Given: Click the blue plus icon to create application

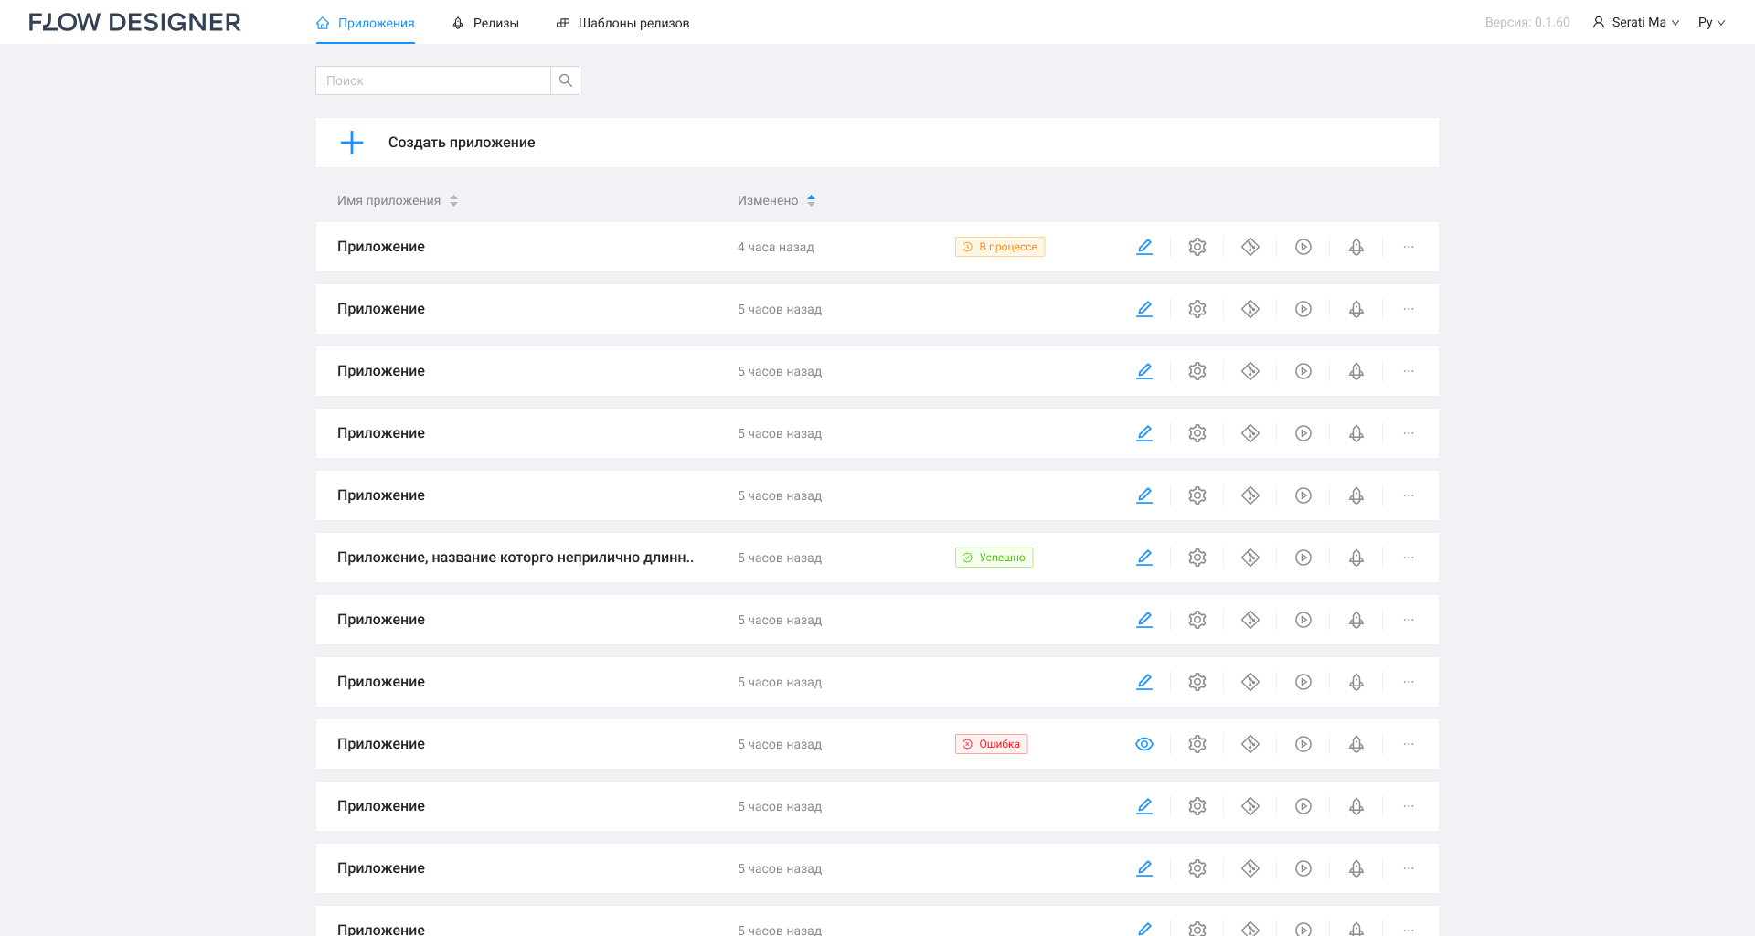Looking at the screenshot, I should tap(352, 143).
